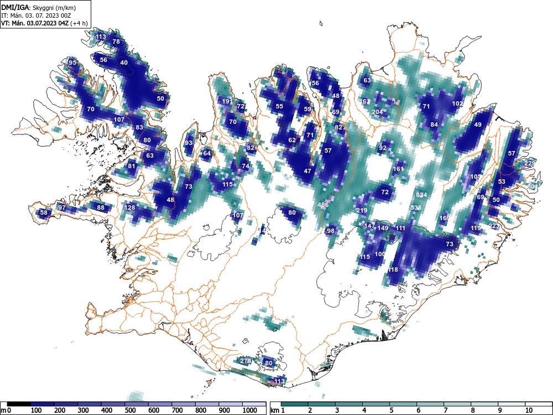Click the visibility value '204' on the map
This screenshot has width=553, height=415.
coord(377,112)
